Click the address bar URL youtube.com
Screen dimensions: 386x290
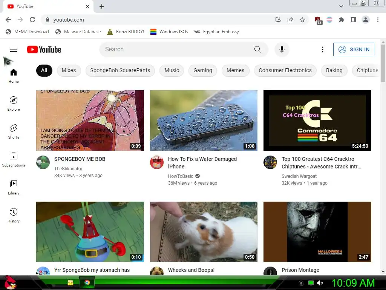tap(69, 20)
